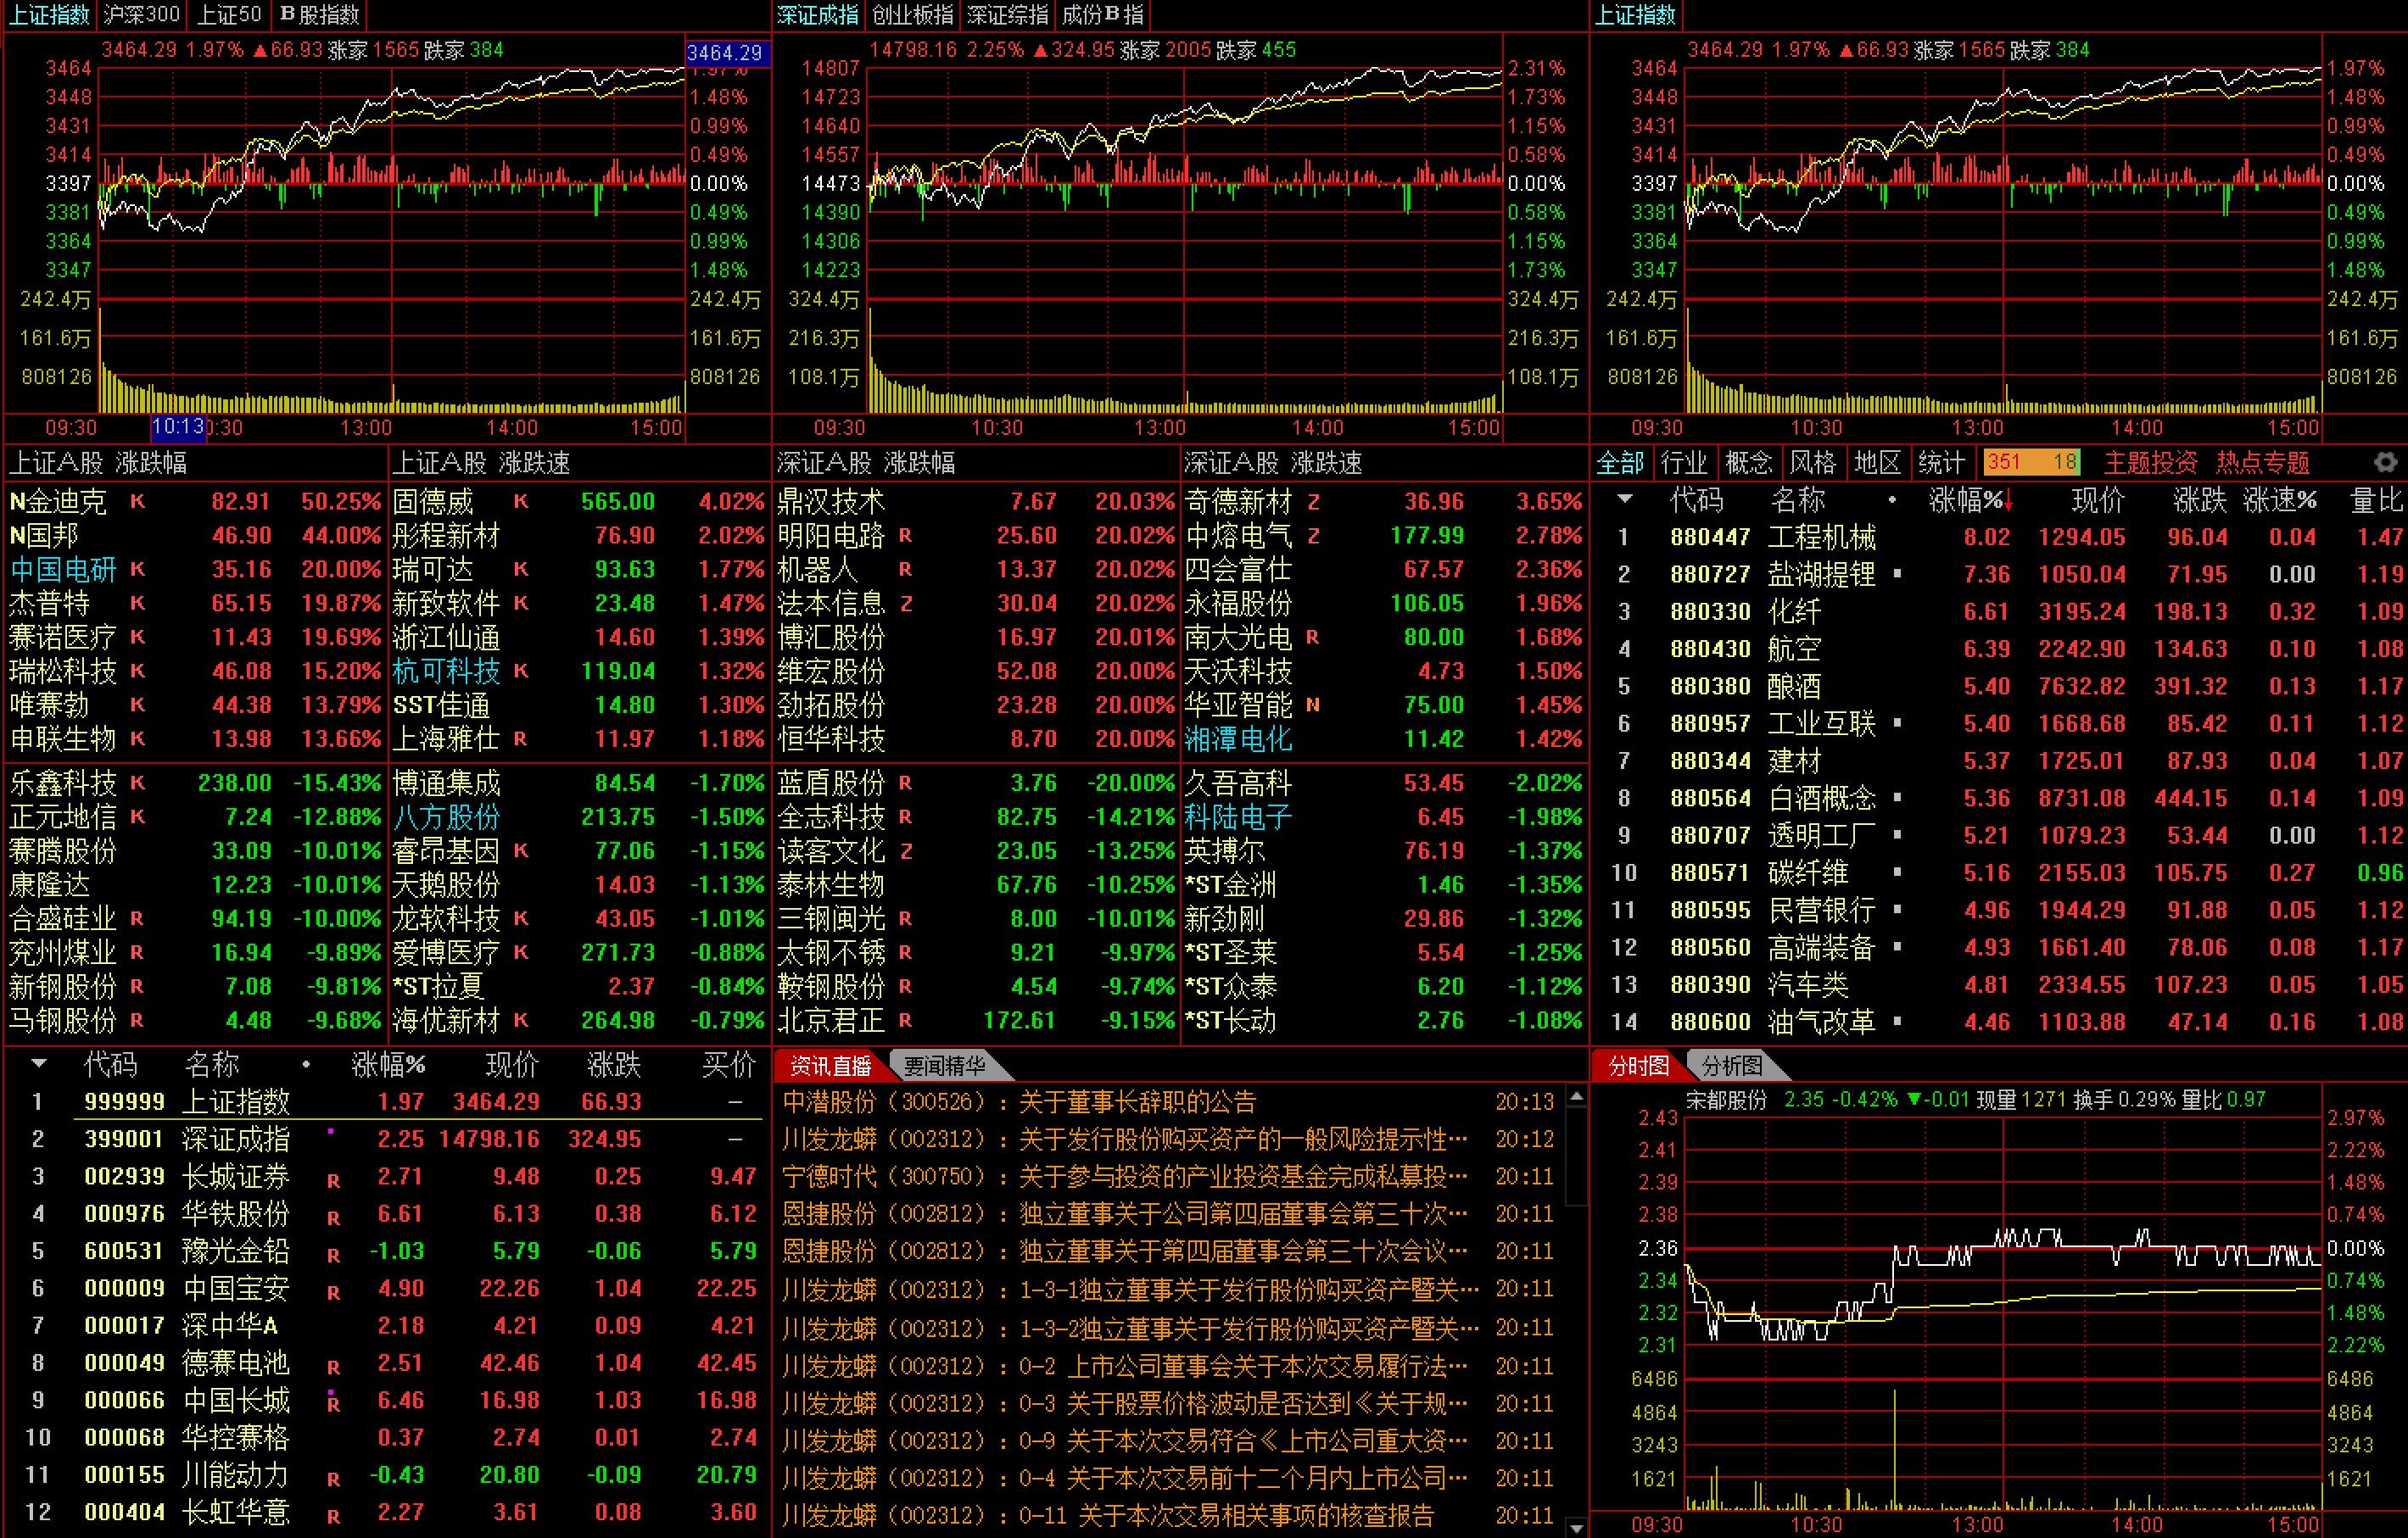This screenshot has width=2408, height=1538.
Task: Open the 主题投资 link
Action: 2150,463
